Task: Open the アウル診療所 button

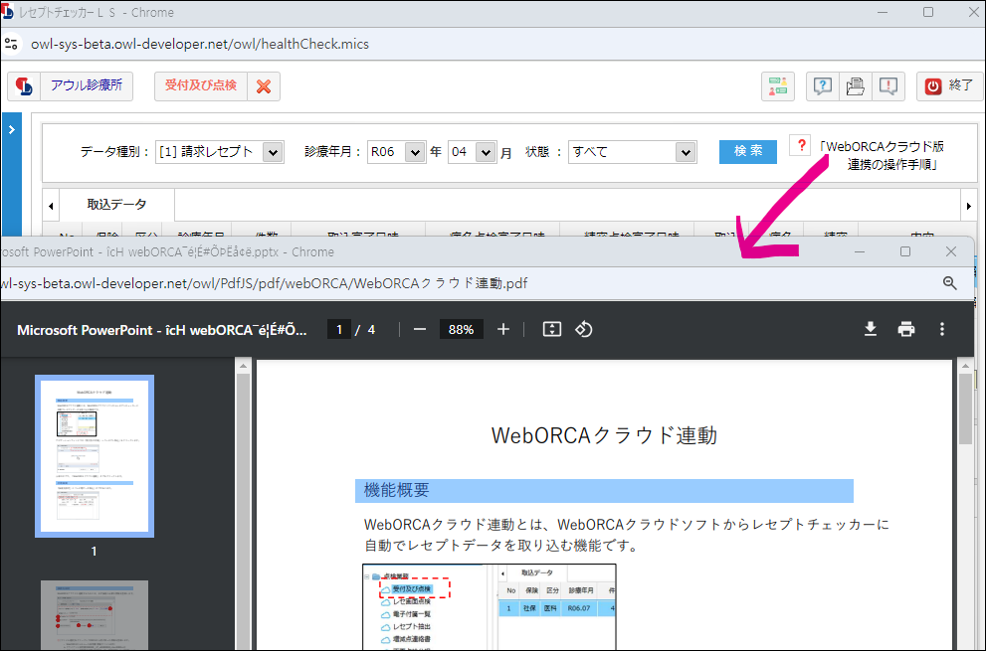Action: (x=87, y=86)
